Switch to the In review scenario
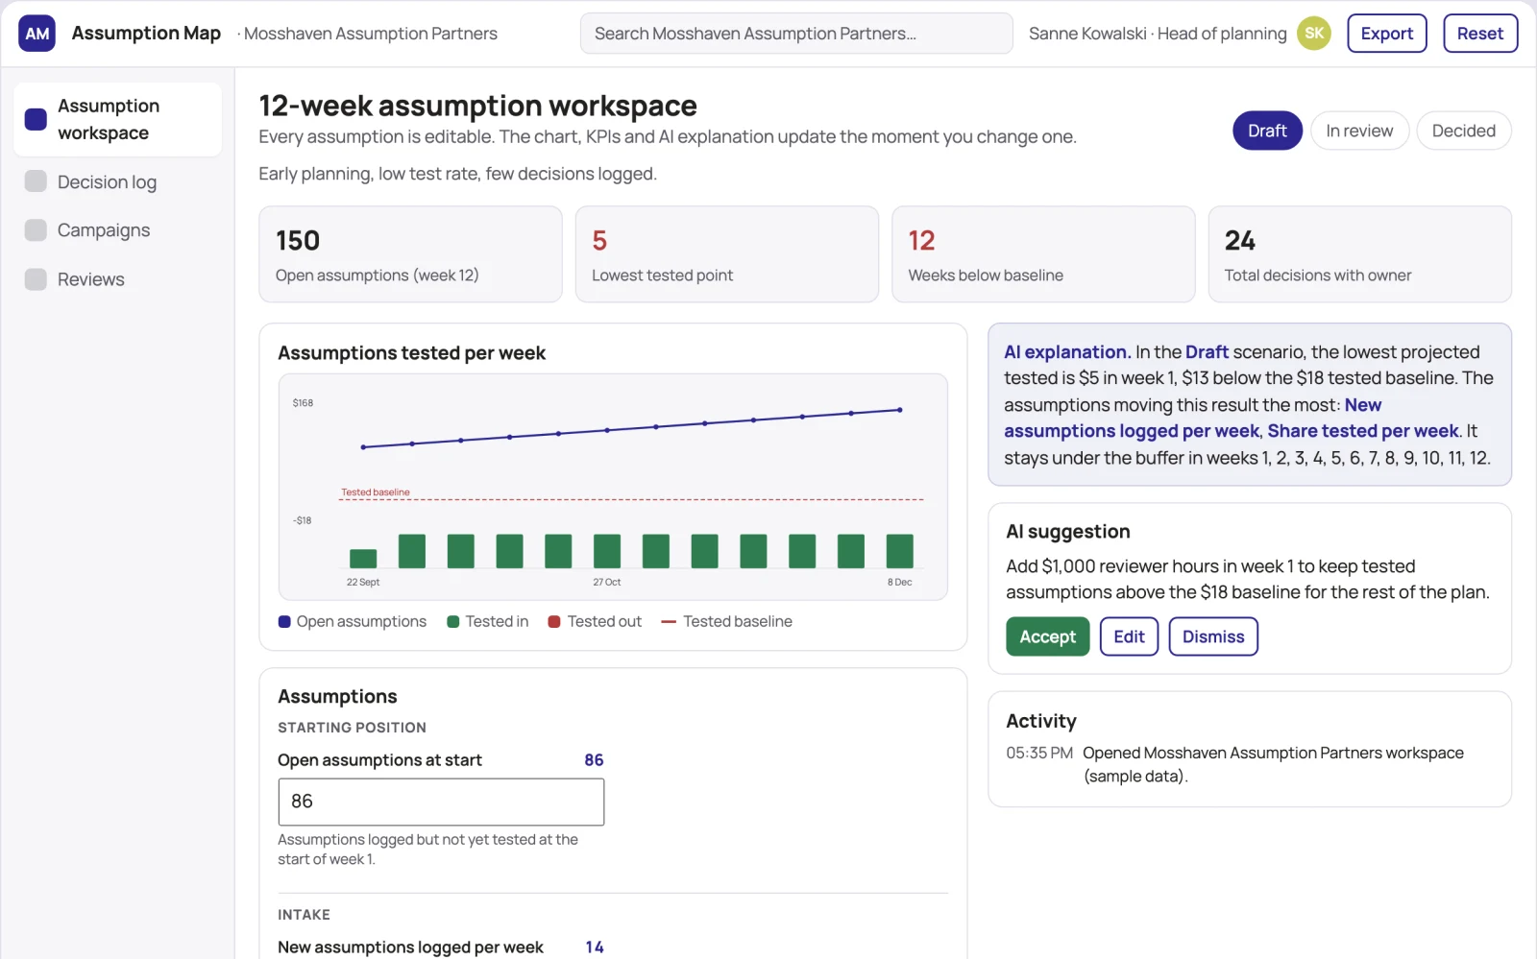 (1359, 131)
